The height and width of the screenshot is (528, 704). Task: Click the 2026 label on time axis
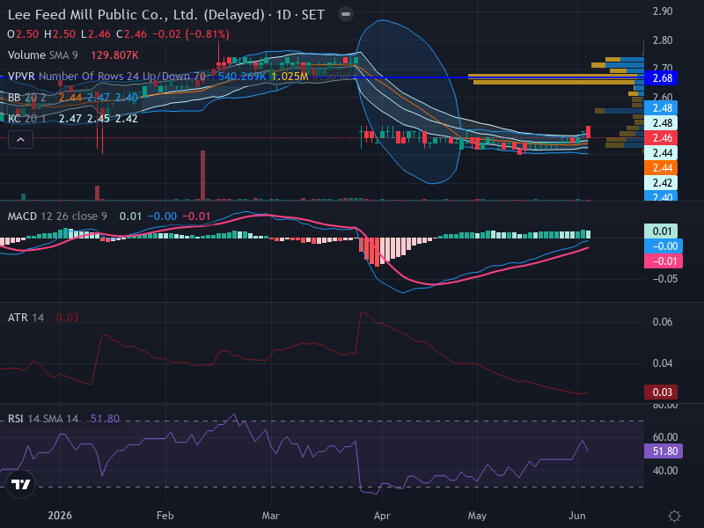click(x=60, y=516)
